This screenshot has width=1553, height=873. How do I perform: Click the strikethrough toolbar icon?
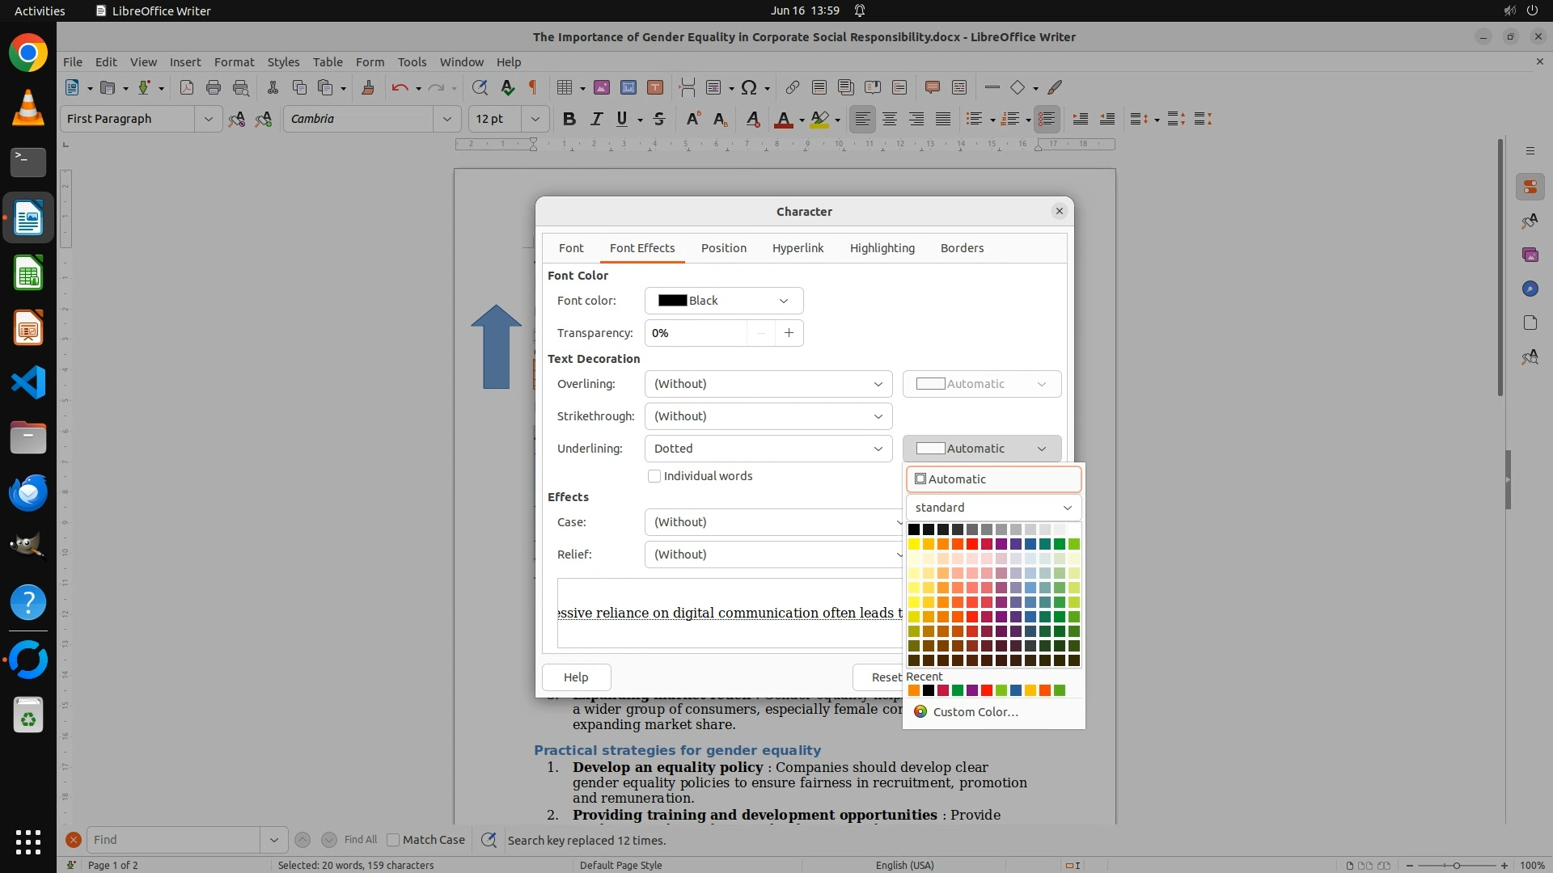658,119
